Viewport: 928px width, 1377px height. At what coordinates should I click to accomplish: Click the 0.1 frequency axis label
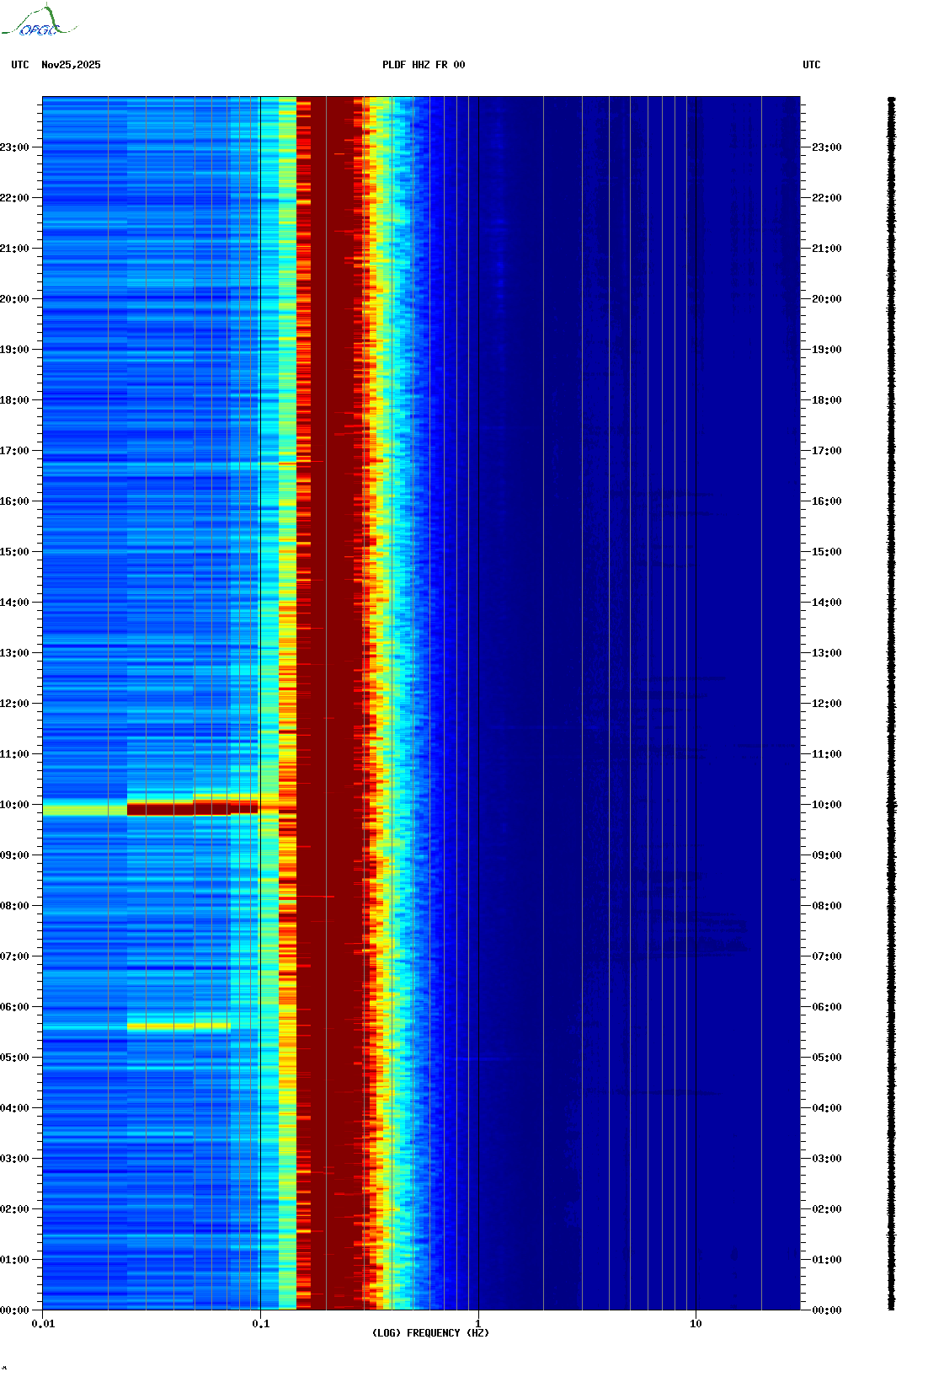pos(260,1324)
